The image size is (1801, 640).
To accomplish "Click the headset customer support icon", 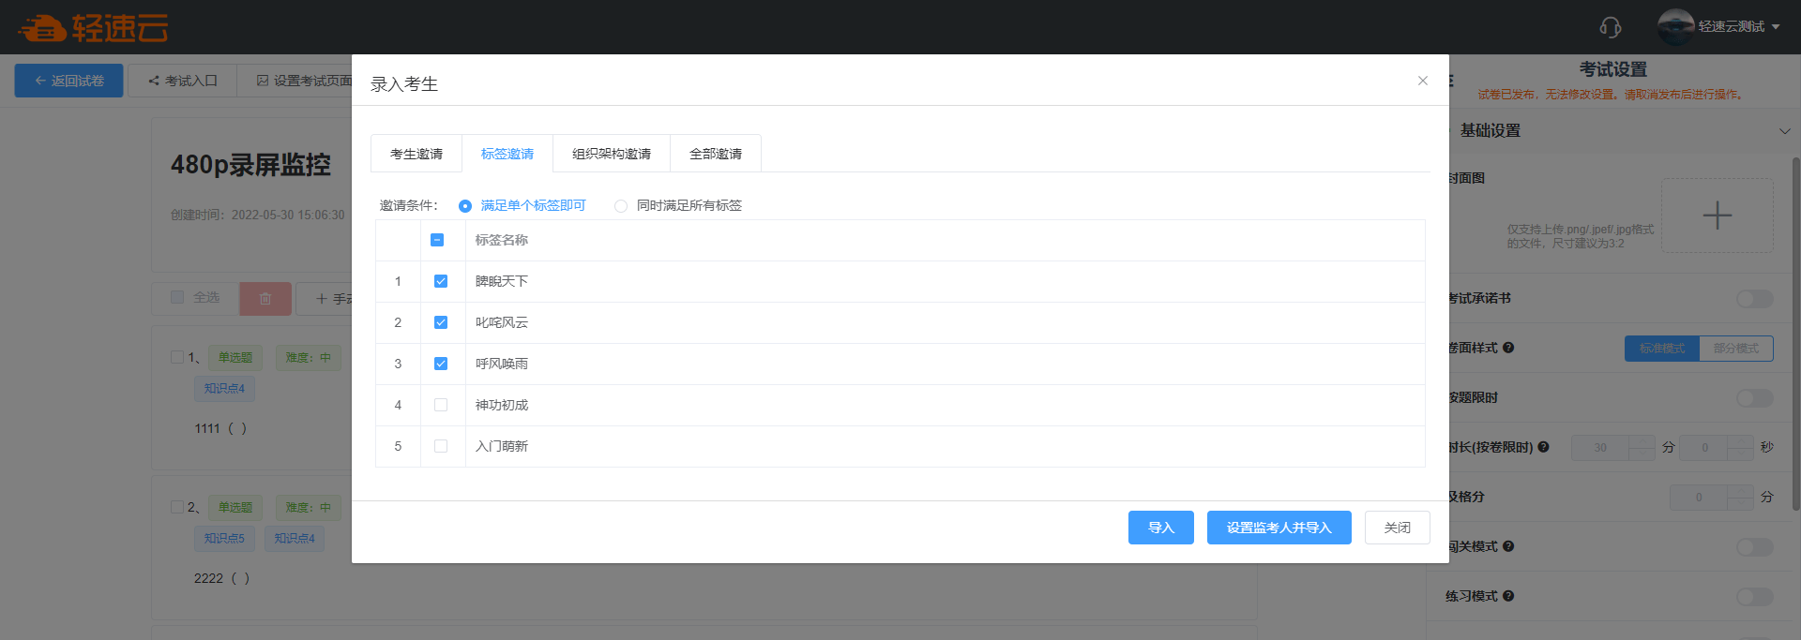I will pyautogui.click(x=1610, y=27).
